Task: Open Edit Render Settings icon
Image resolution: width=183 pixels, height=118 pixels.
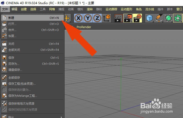Action: point(137,18)
